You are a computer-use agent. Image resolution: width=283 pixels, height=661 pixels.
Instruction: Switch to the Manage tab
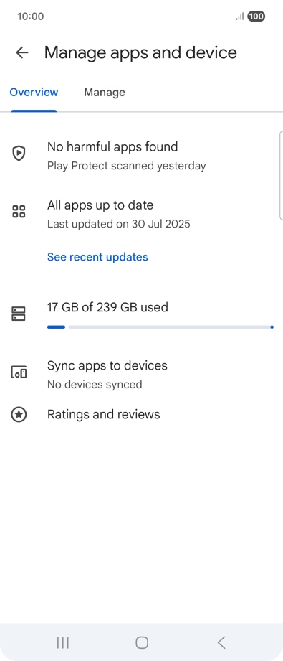105,93
